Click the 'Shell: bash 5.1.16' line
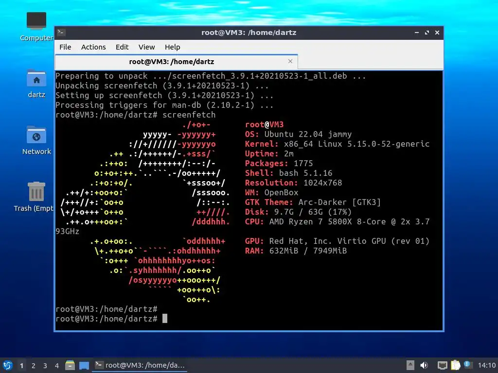This screenshot has height=373, width=498. [288, 173]
